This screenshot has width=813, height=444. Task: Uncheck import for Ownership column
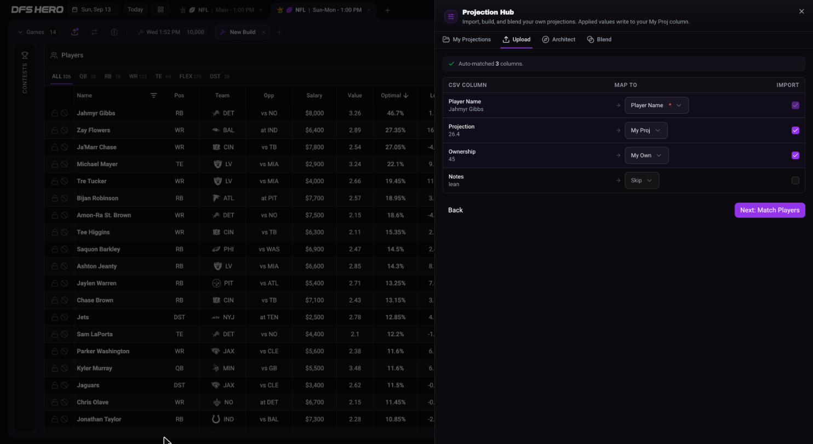795,155
